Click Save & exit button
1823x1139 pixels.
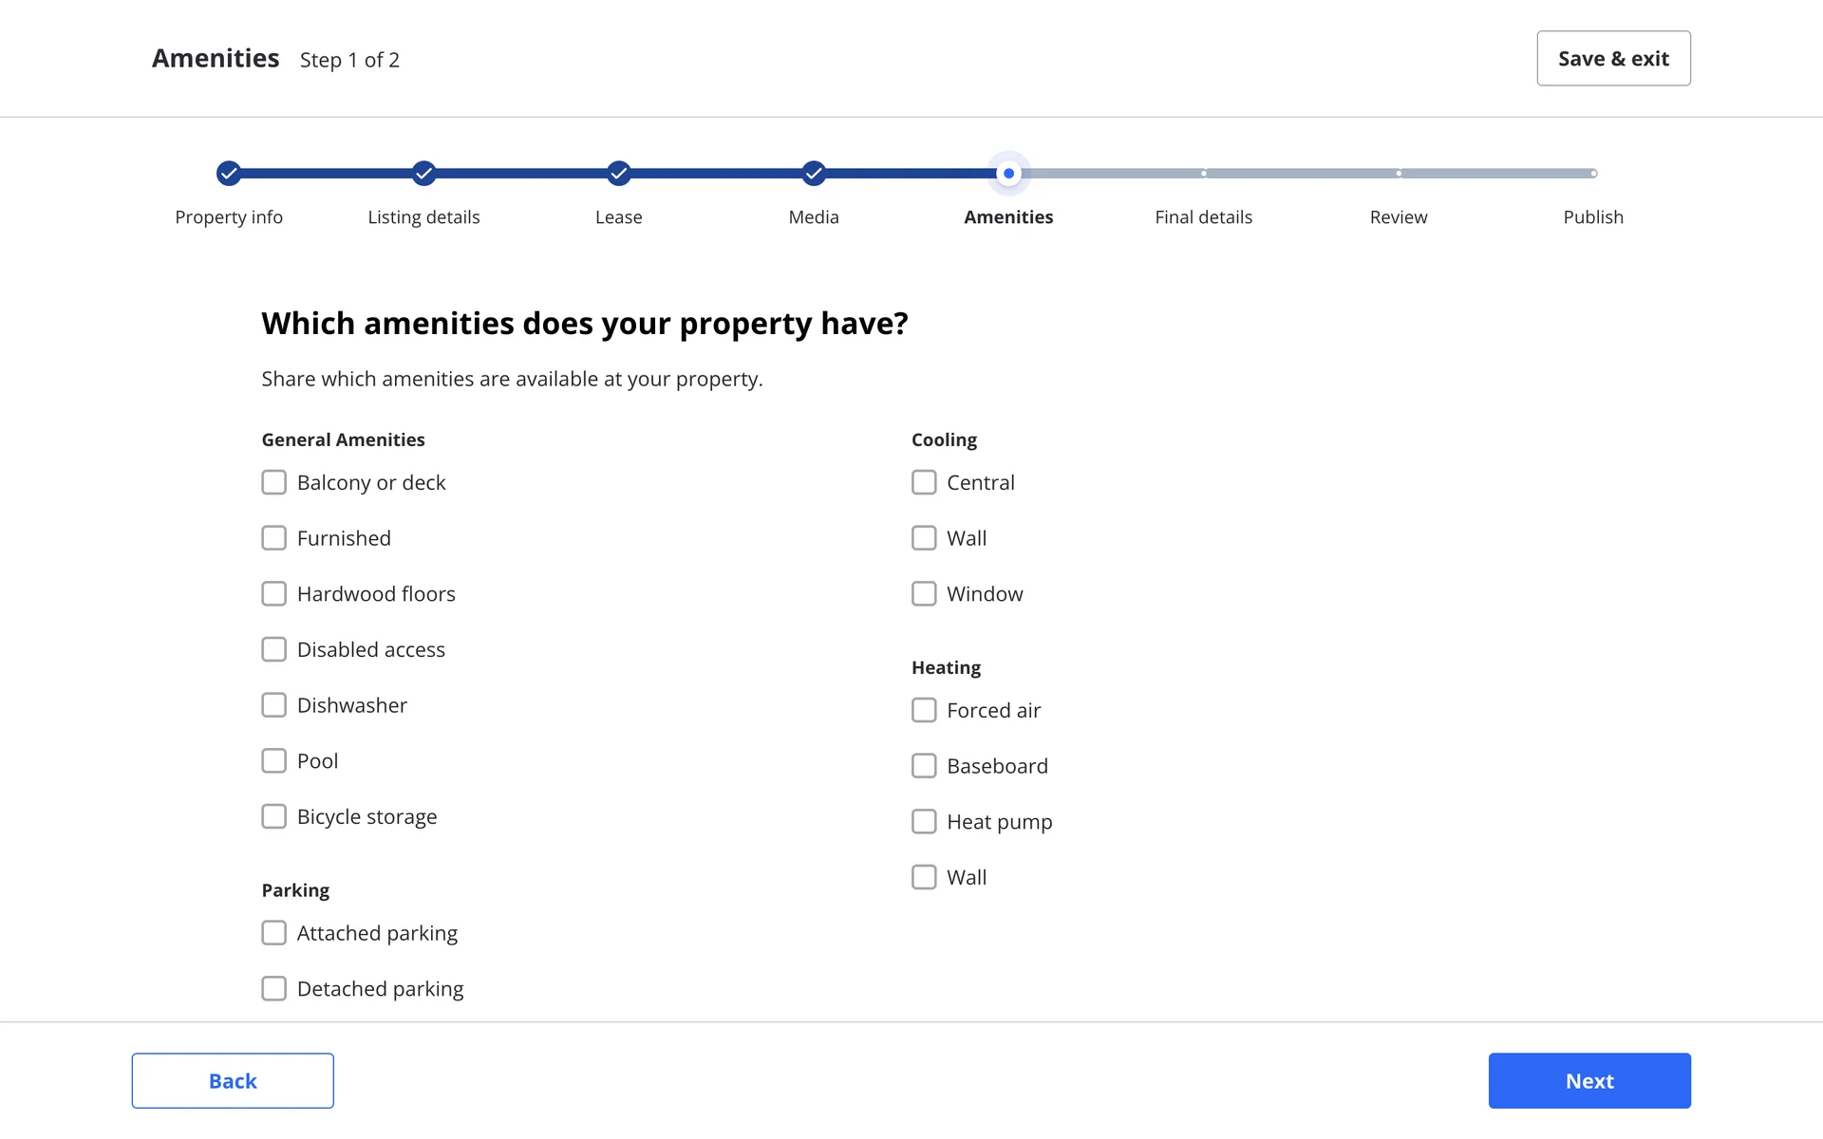pos(1613,59)
